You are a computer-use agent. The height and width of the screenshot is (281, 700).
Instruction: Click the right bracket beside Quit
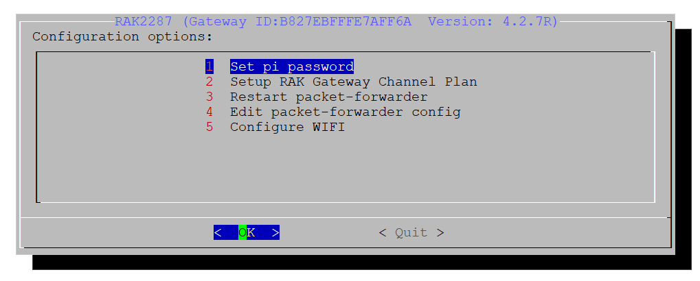(x=440, y=232)
